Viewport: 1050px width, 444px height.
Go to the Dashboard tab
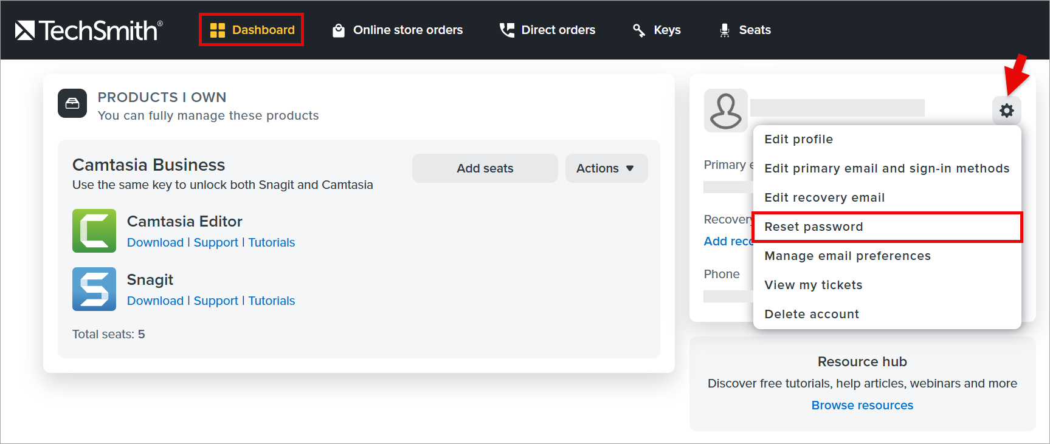[x=252, y=30]
